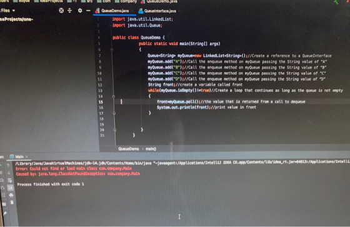This screenshot has height=227, width=350.
Task: Select the locate opened file target icon
Action: coord(61,10)
